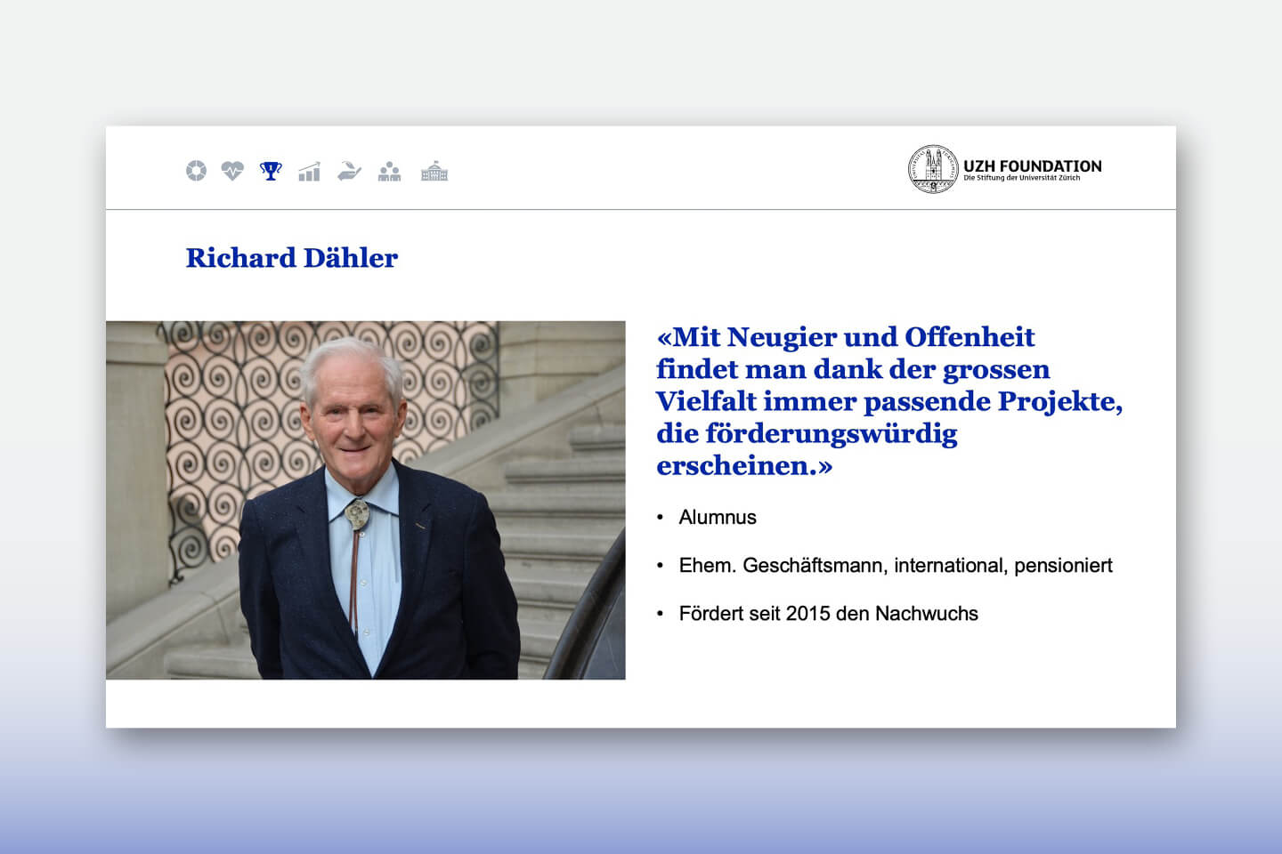Click the hand with seedling donation icon
1282x854 pixels.
point(349,171)
